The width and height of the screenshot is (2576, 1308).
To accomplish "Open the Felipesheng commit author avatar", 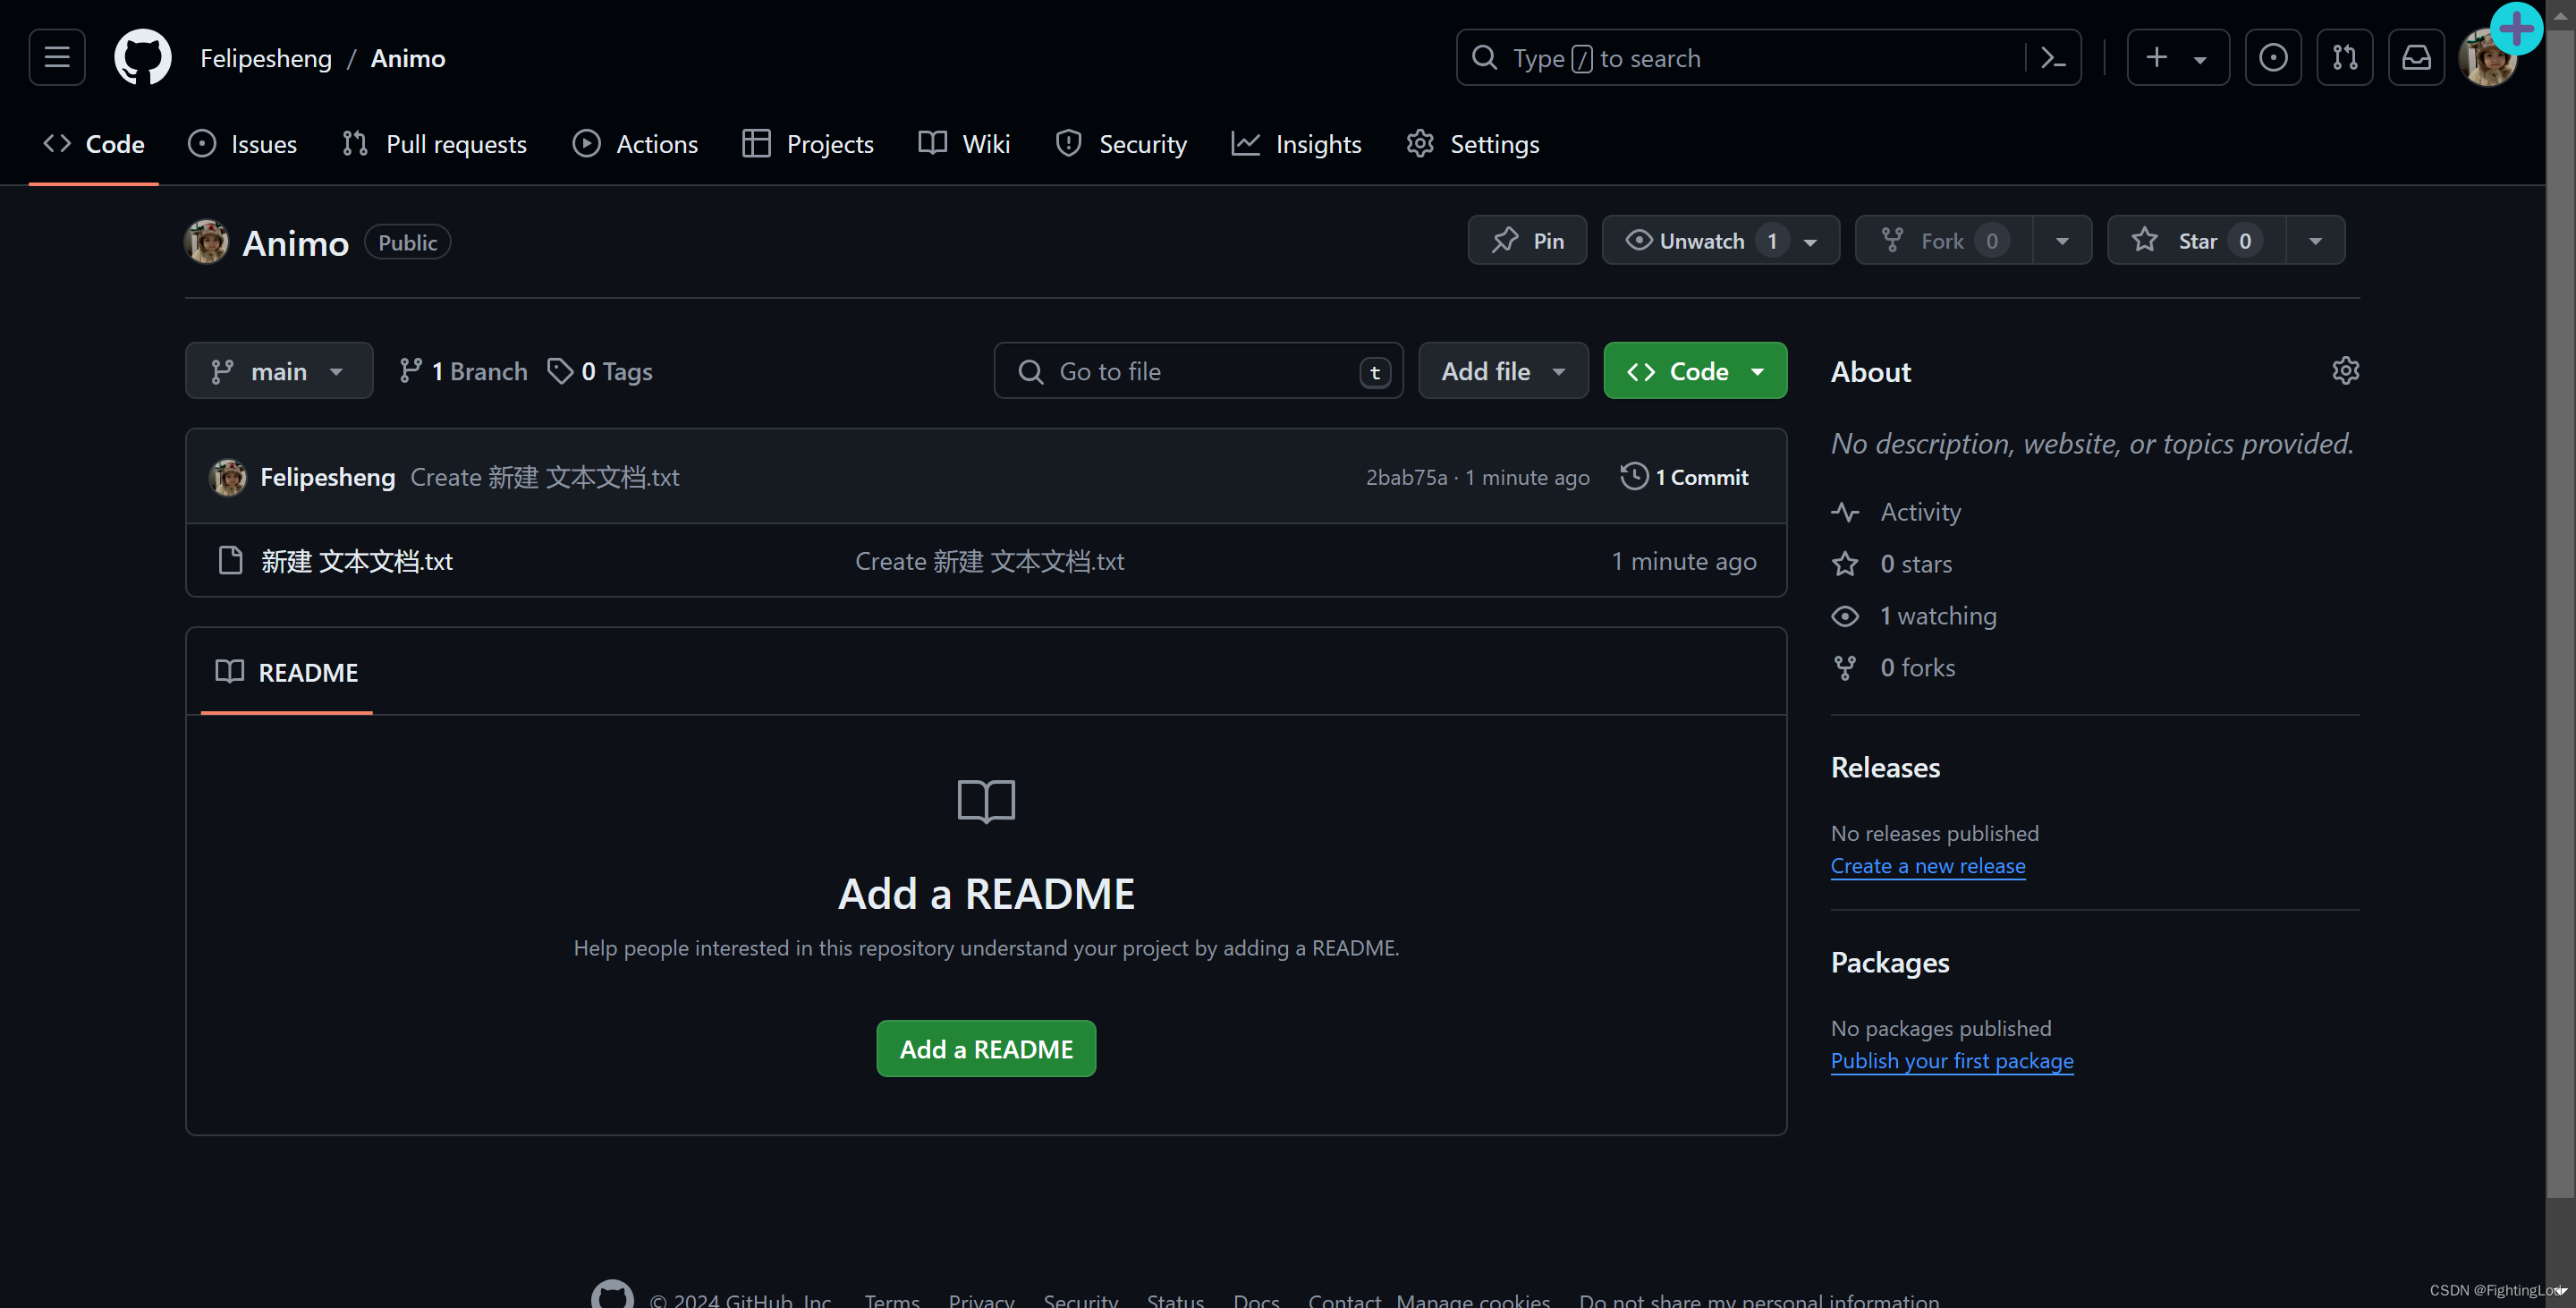I will pos(228,477).
